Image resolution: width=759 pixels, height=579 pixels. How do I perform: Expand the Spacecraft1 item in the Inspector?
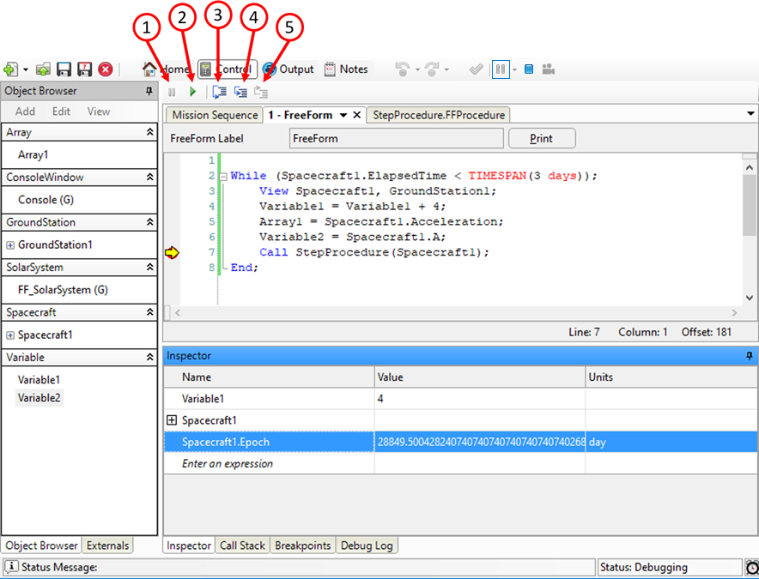(x=171, y=419)
